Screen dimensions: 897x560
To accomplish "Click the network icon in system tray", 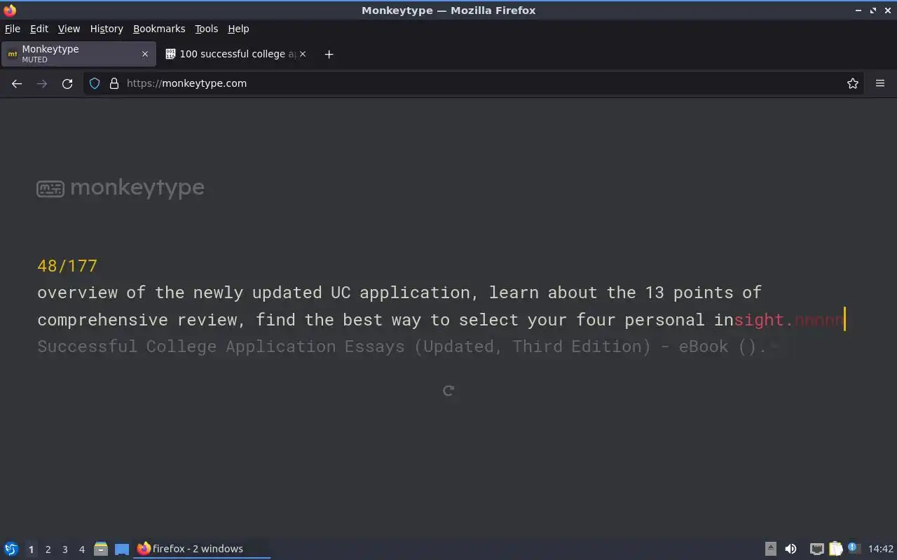I will (x=816, y=549).
